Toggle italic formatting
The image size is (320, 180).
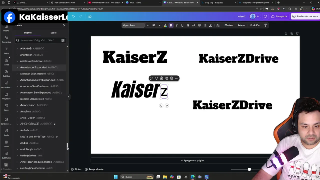point(176,25)
